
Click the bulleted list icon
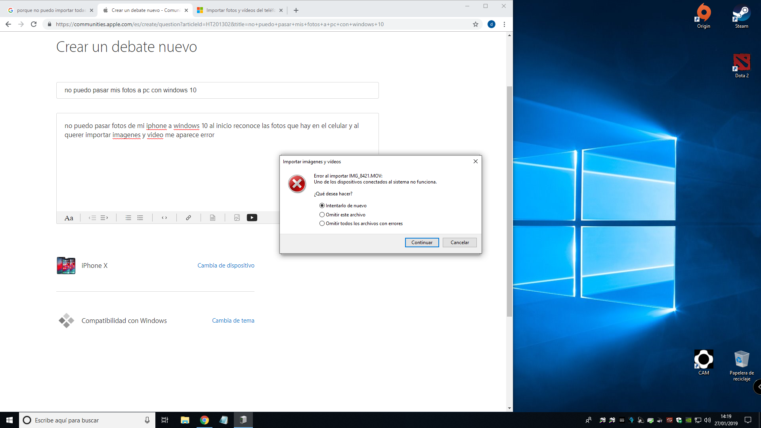click(x=140, y=218)
